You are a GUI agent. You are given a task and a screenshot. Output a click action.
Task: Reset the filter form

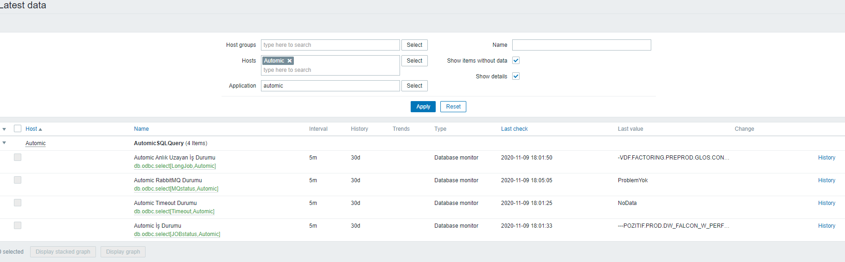pyautogui.click(x=453, y=107)
